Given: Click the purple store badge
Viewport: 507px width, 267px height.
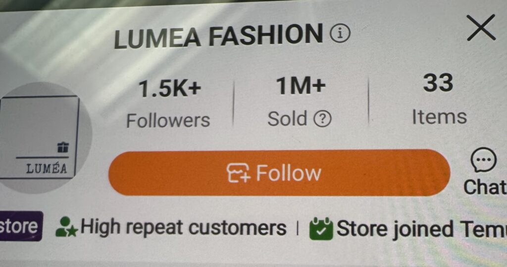Looking at the screenshot, I should (x=20, y=226).
